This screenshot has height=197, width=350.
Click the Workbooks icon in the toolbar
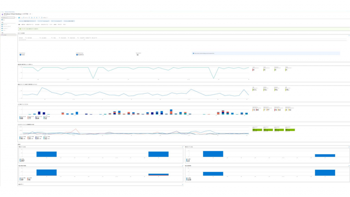point(19,17)
